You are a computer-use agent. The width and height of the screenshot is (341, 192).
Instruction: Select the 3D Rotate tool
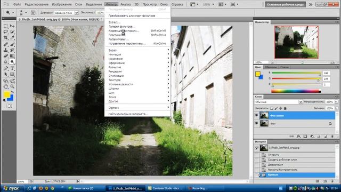click(x=6, y=81)
